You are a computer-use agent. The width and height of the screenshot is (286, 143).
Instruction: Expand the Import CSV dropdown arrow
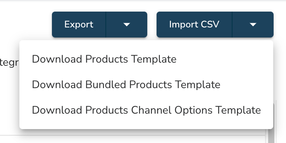[253, 25]
